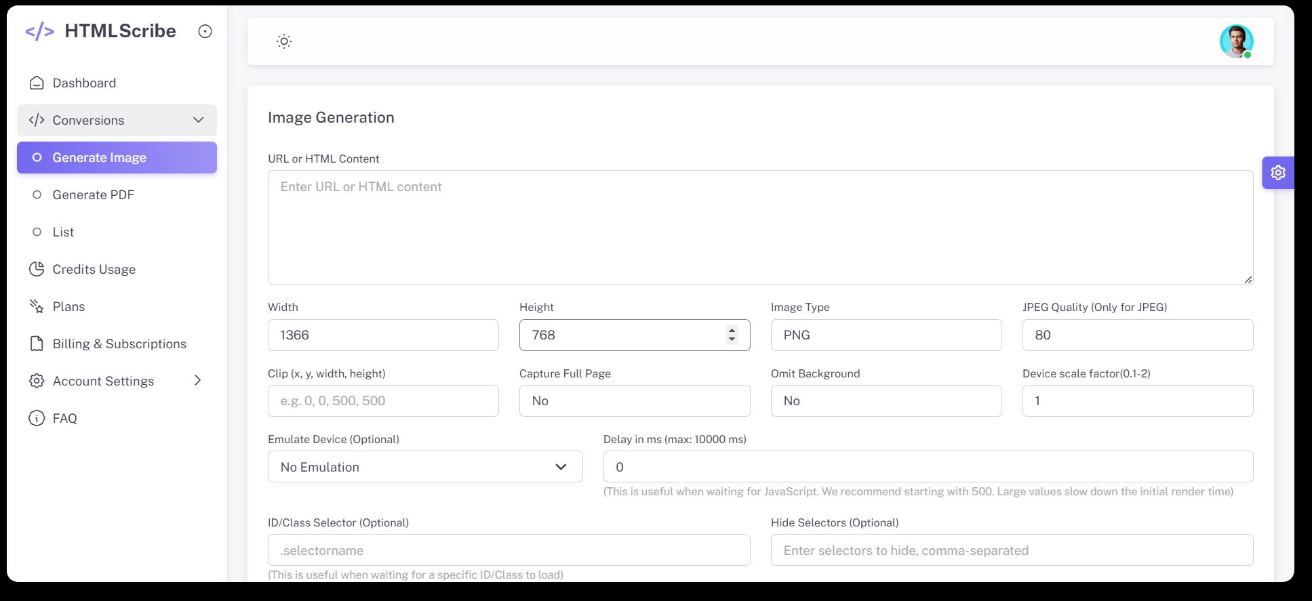Open the user avatar profile menu
The width and height of the screenshot is (1312, 601).
[x=1235, y=41]
